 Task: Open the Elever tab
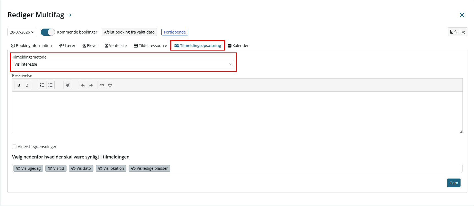90,46
